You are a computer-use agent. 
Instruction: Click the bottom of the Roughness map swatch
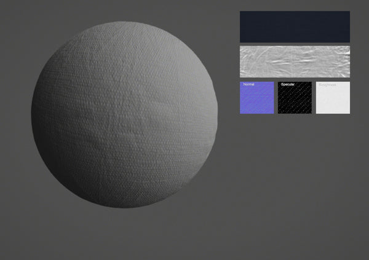[333, 109]
